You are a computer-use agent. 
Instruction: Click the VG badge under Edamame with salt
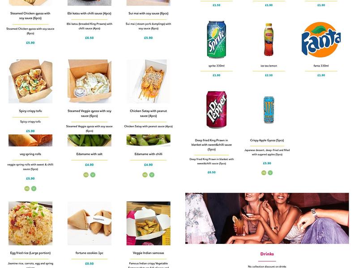(86, 175)
